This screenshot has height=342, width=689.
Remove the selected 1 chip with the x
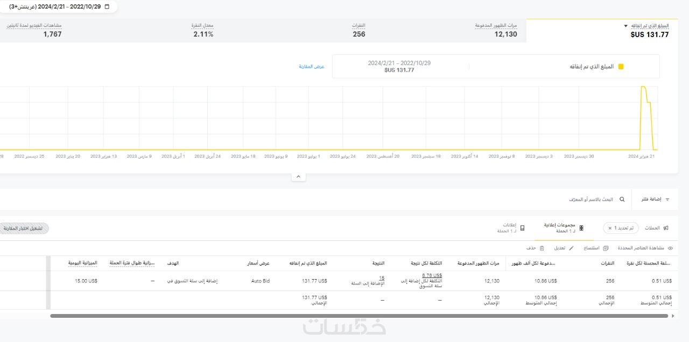609,228
